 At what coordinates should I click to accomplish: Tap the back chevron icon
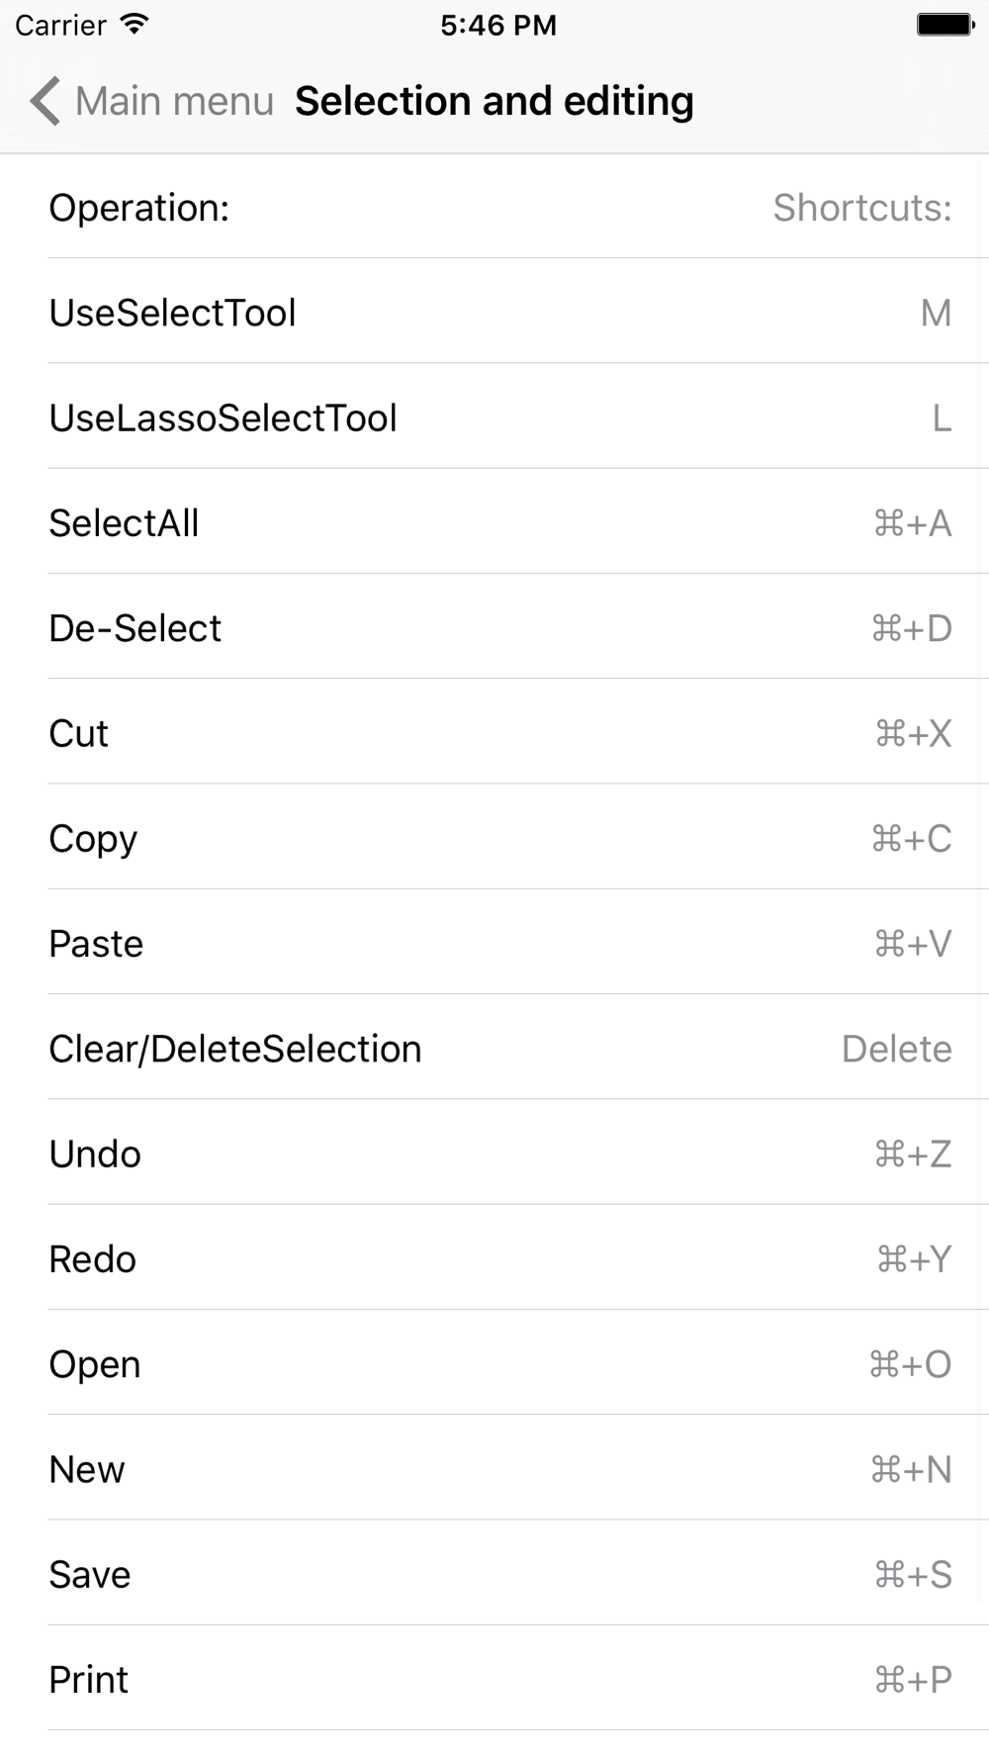pos(45,101)
